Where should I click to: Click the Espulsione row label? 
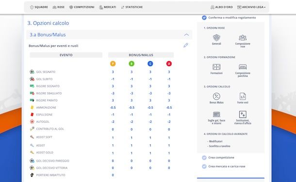[x=44, y=115]
